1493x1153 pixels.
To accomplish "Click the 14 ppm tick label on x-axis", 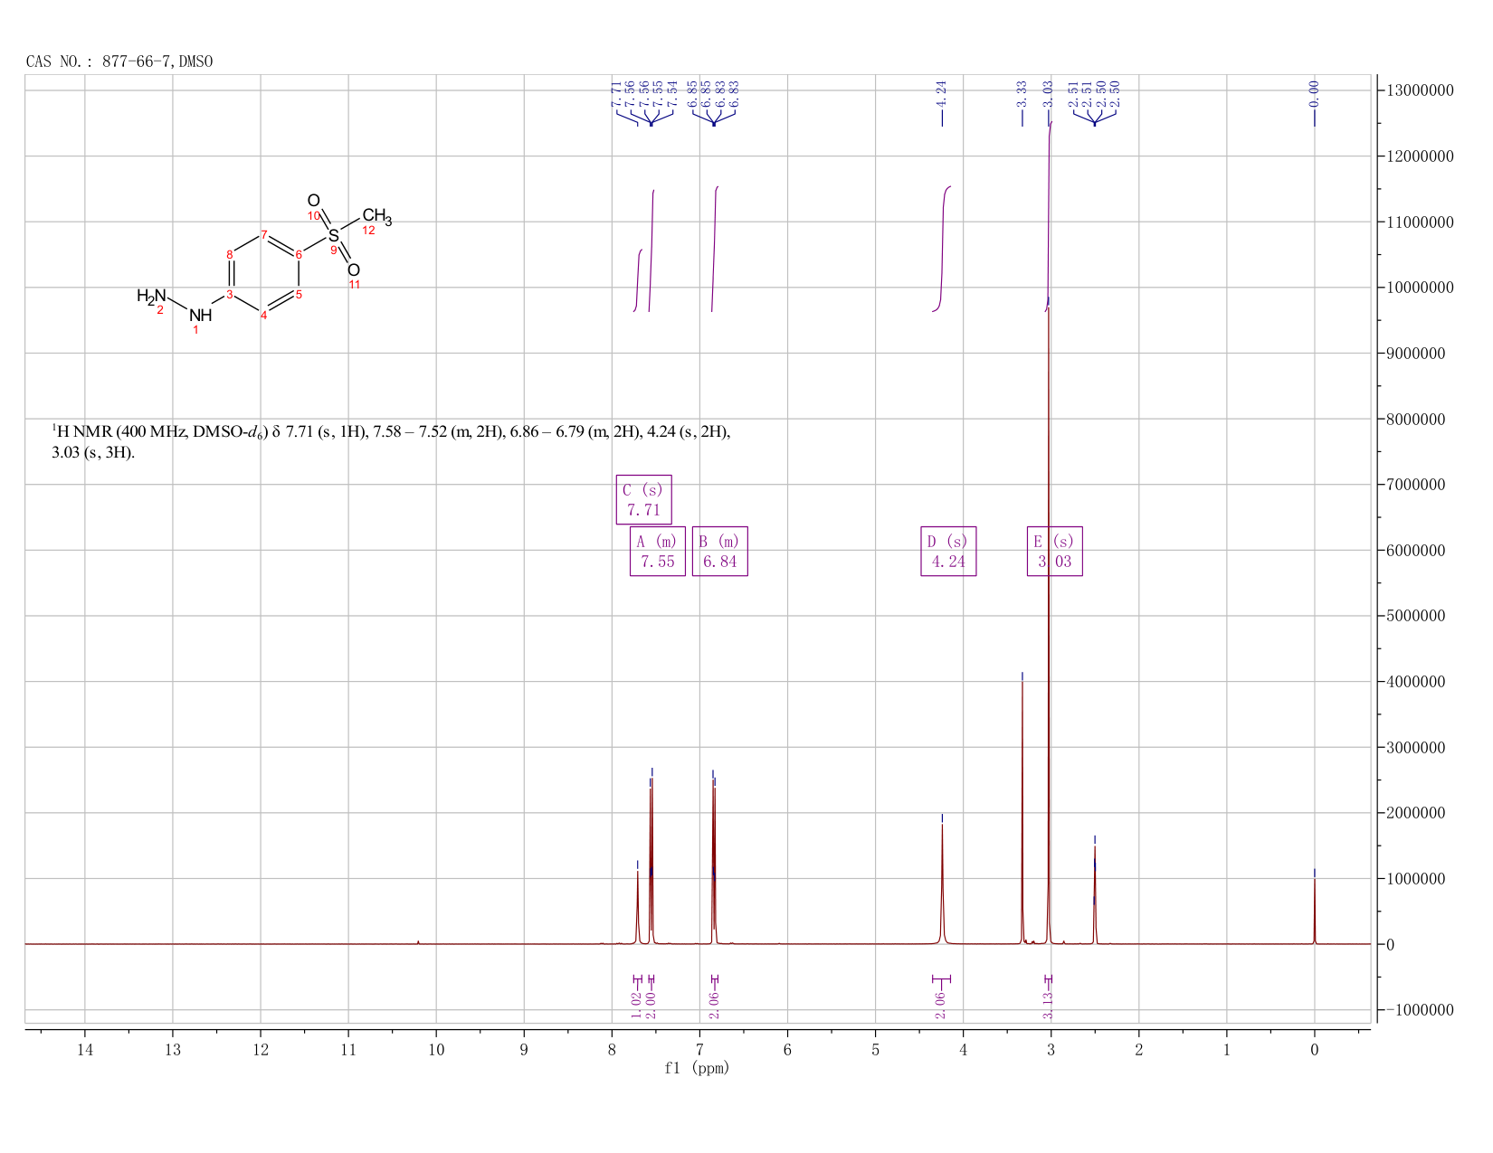I will (85, 1050).
